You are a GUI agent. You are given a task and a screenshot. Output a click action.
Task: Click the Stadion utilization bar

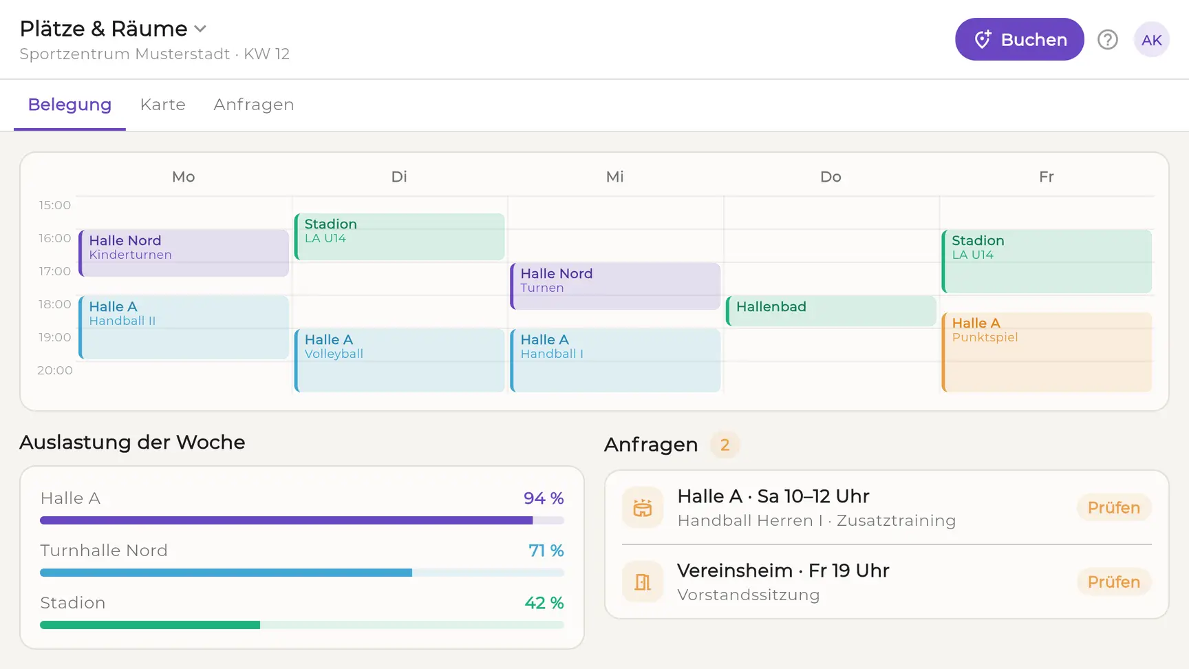pyautogui.click(x=302, y=625)
